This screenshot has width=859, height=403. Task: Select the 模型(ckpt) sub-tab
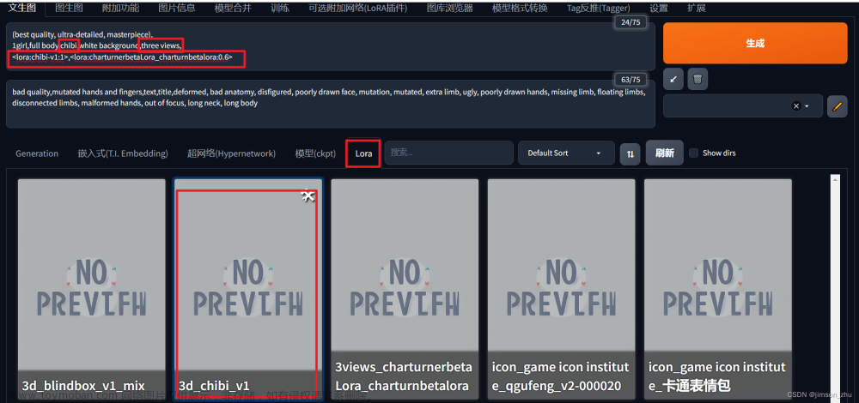pos(315,153)
